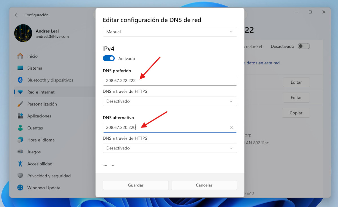338x207 pixels.
Task: Clear the DNS alternativo field with the X
Action: tap(231, 128)
